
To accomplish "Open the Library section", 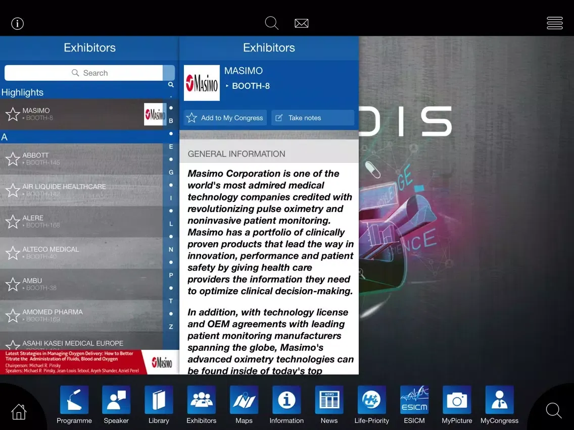I will tap(159, 405).
